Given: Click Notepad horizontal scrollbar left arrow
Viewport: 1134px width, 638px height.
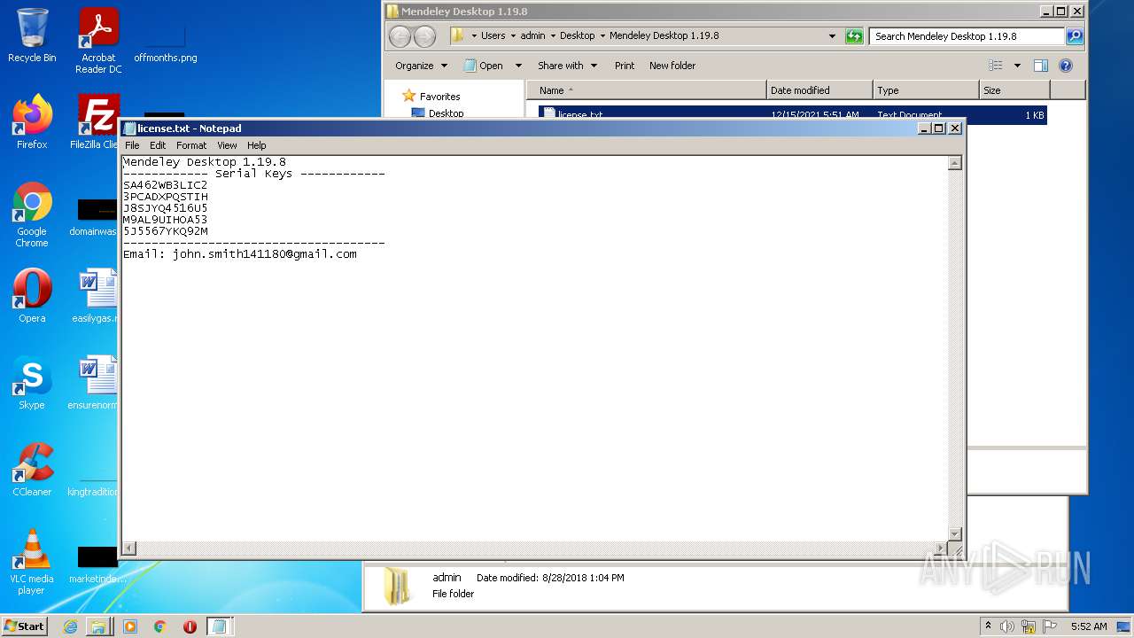Looking at the screenshot, I should (129, 549).
